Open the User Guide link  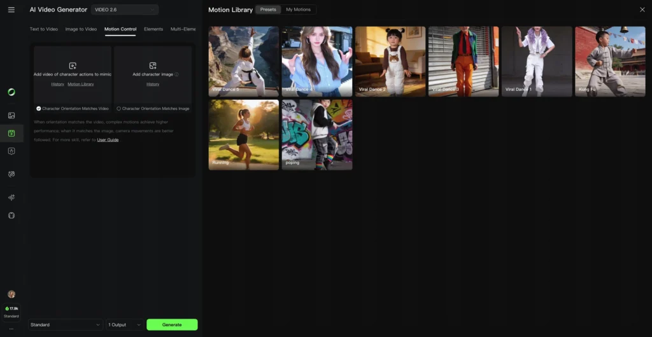click(108, 140)
